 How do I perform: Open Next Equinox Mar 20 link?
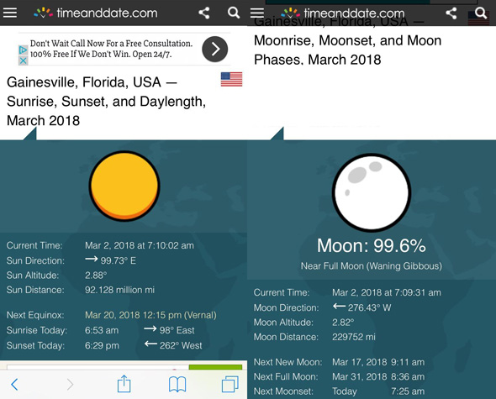150,315
